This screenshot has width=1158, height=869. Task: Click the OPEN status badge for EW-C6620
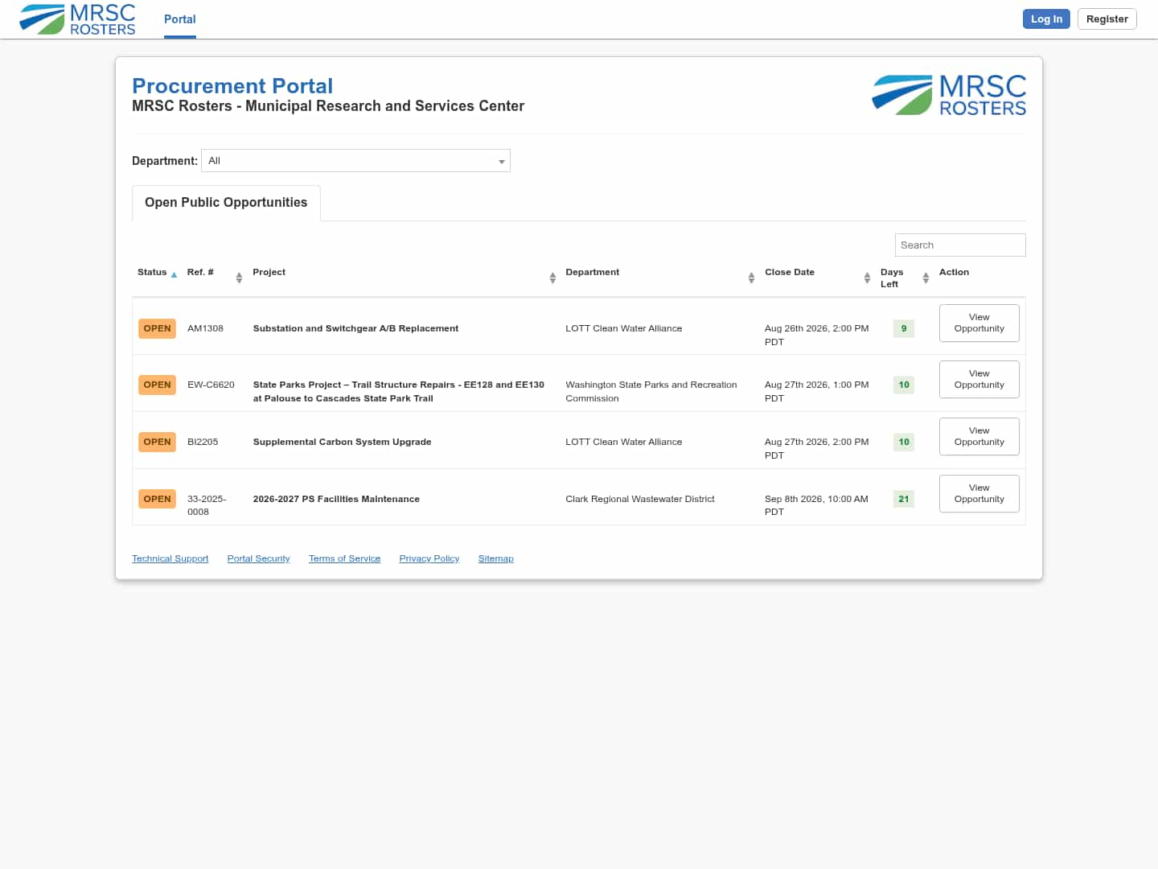coord(157,385)
